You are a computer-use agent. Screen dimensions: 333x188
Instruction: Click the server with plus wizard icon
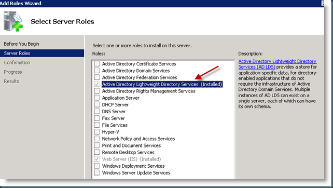(13, 21)
